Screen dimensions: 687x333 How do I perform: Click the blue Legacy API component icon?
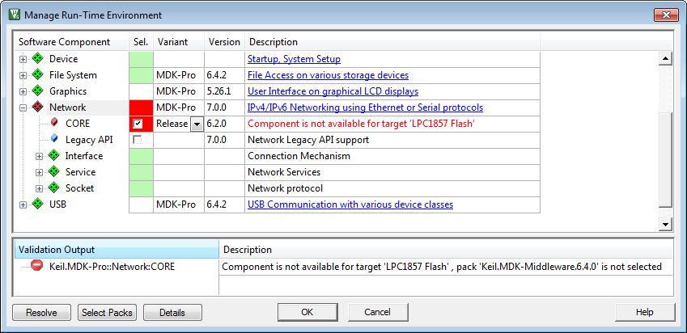pos(54,139)
